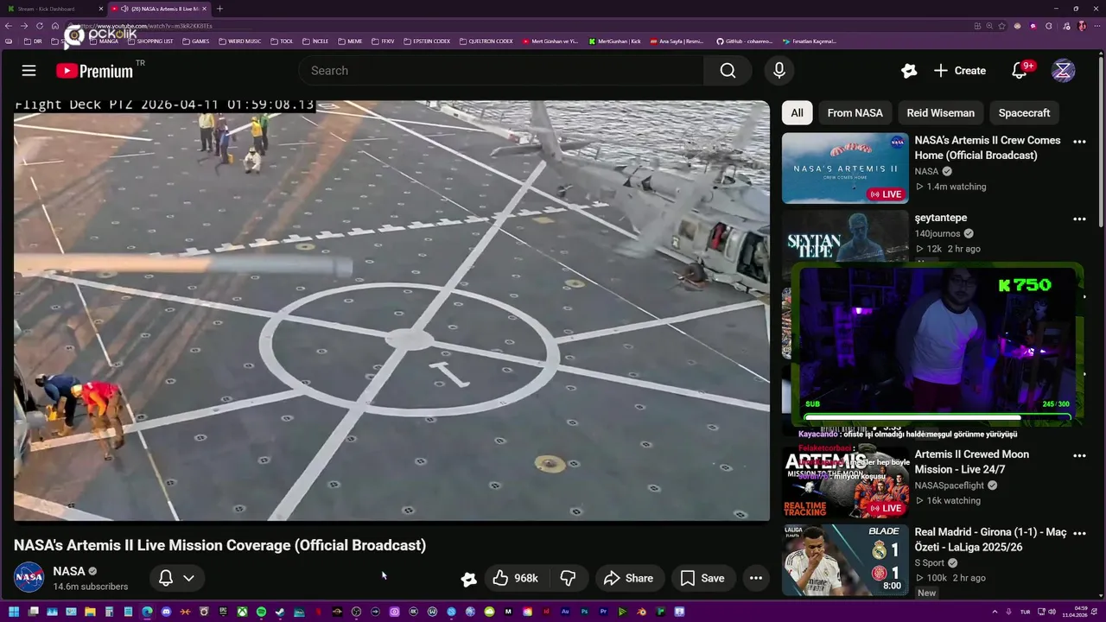
Task: Open Spotify from the taskbar
Action: [x=261, y=612]
